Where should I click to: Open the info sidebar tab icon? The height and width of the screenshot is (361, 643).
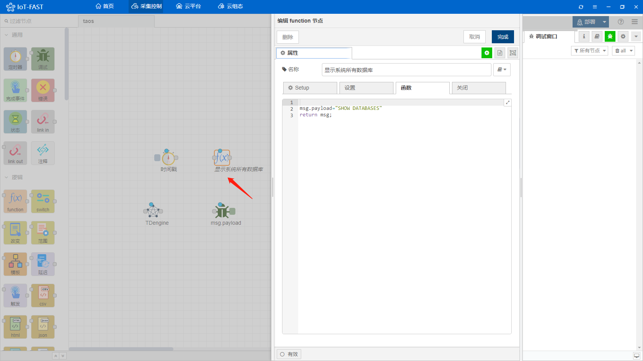pyautogui.click(x=584, y=36)
